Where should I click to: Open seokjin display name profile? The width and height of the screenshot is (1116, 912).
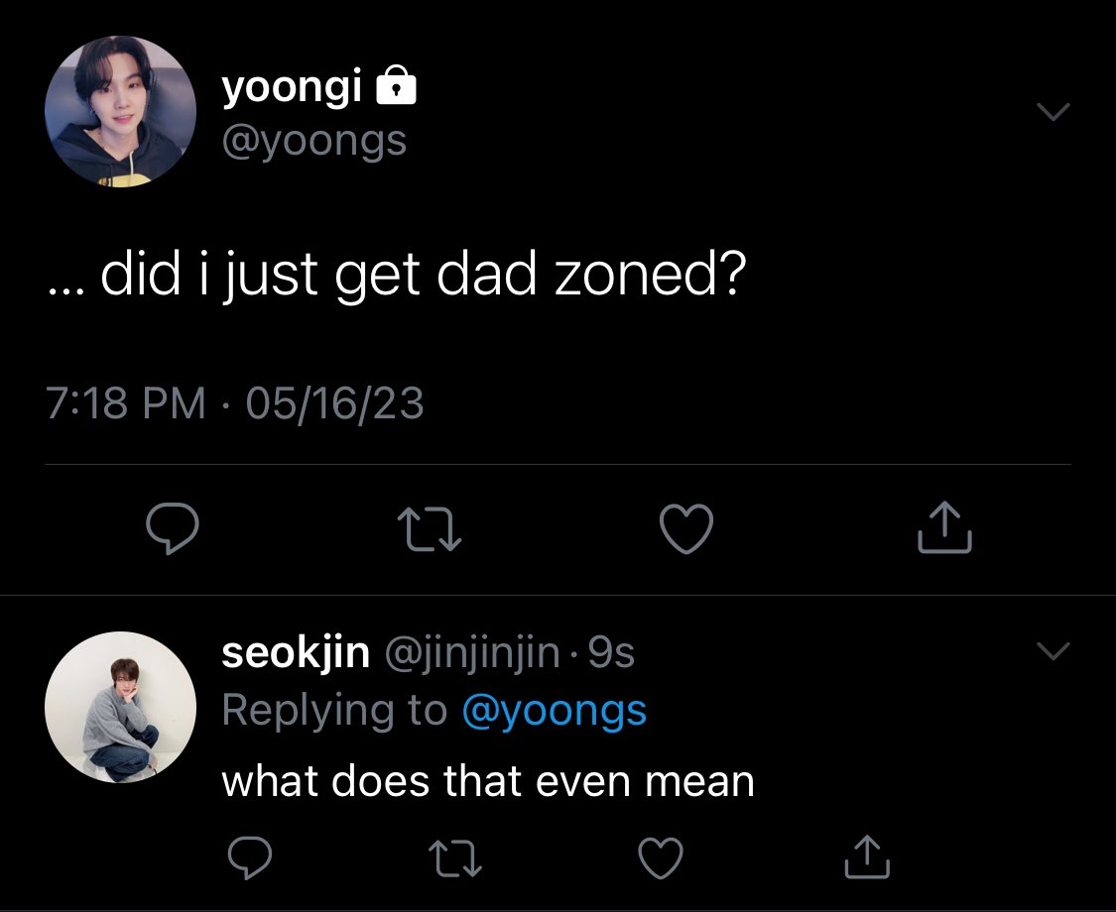click(x=296, y=653)
